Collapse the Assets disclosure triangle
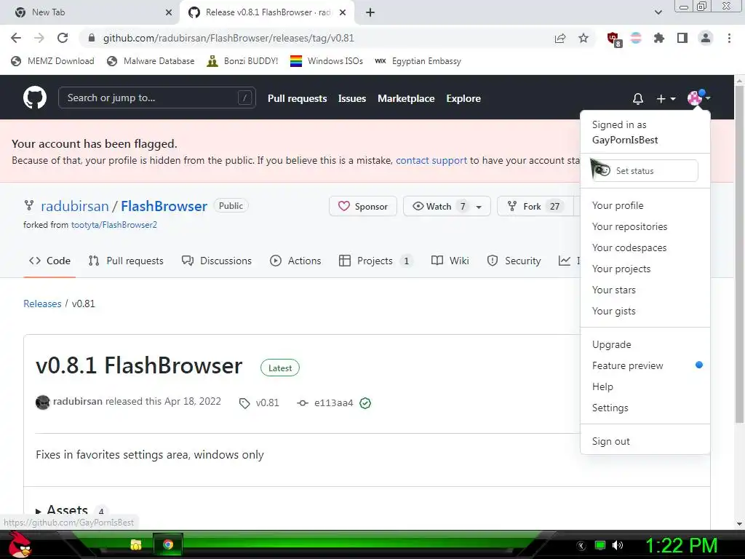This screenshot has height=559, width=745. [x=39, y=512]
